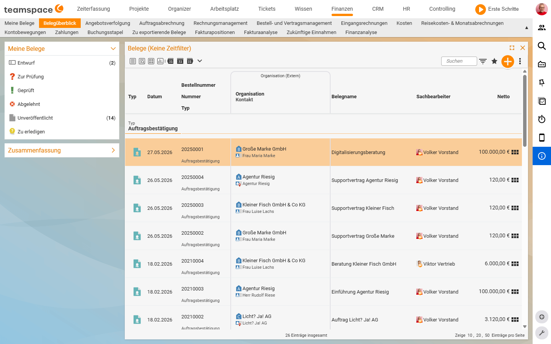Image resolution: width=551 pixels, height=344 pixels.
Task: Open row menu for Beratung Kleiner Fisch GmbH
Action: pyautogui.click(x=515, y=264)
